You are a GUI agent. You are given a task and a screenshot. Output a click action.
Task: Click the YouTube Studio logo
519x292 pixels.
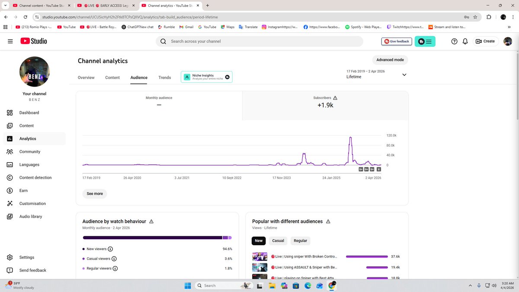coord(33,41)
